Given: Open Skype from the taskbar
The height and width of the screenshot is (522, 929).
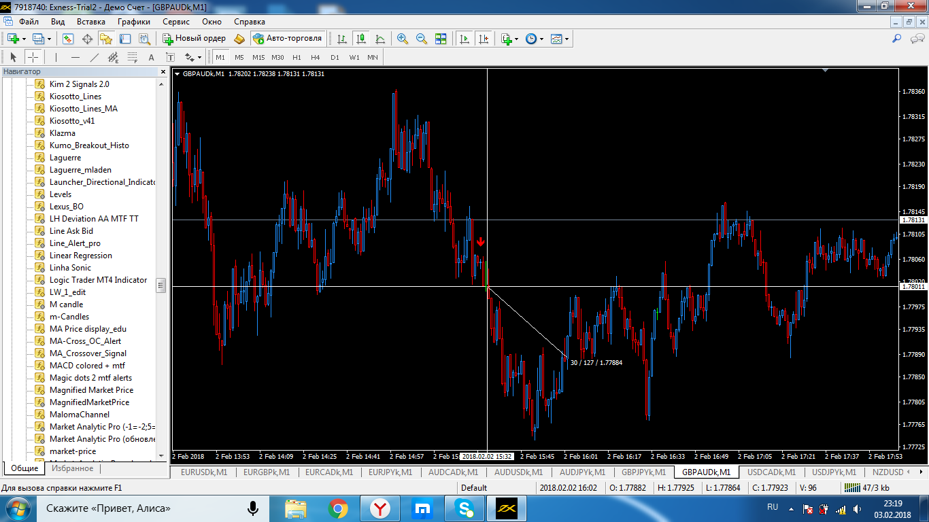Looking at the screenshot, I should [466, 508].
